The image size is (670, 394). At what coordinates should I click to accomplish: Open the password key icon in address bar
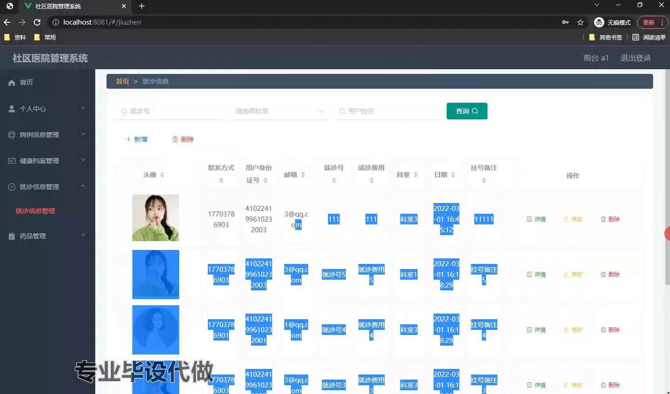click(565, 22)
